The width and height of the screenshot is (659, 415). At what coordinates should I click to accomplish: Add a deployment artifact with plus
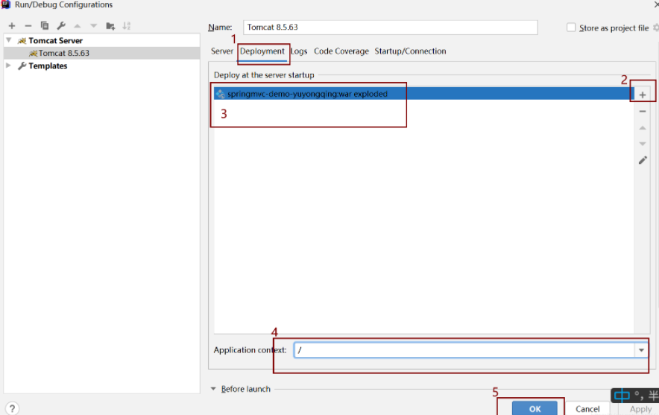[643, 95]
